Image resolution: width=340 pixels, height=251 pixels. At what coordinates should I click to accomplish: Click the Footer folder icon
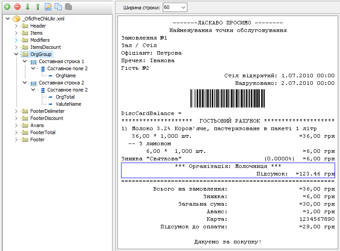pyautogui.click(x=25, y=140)
